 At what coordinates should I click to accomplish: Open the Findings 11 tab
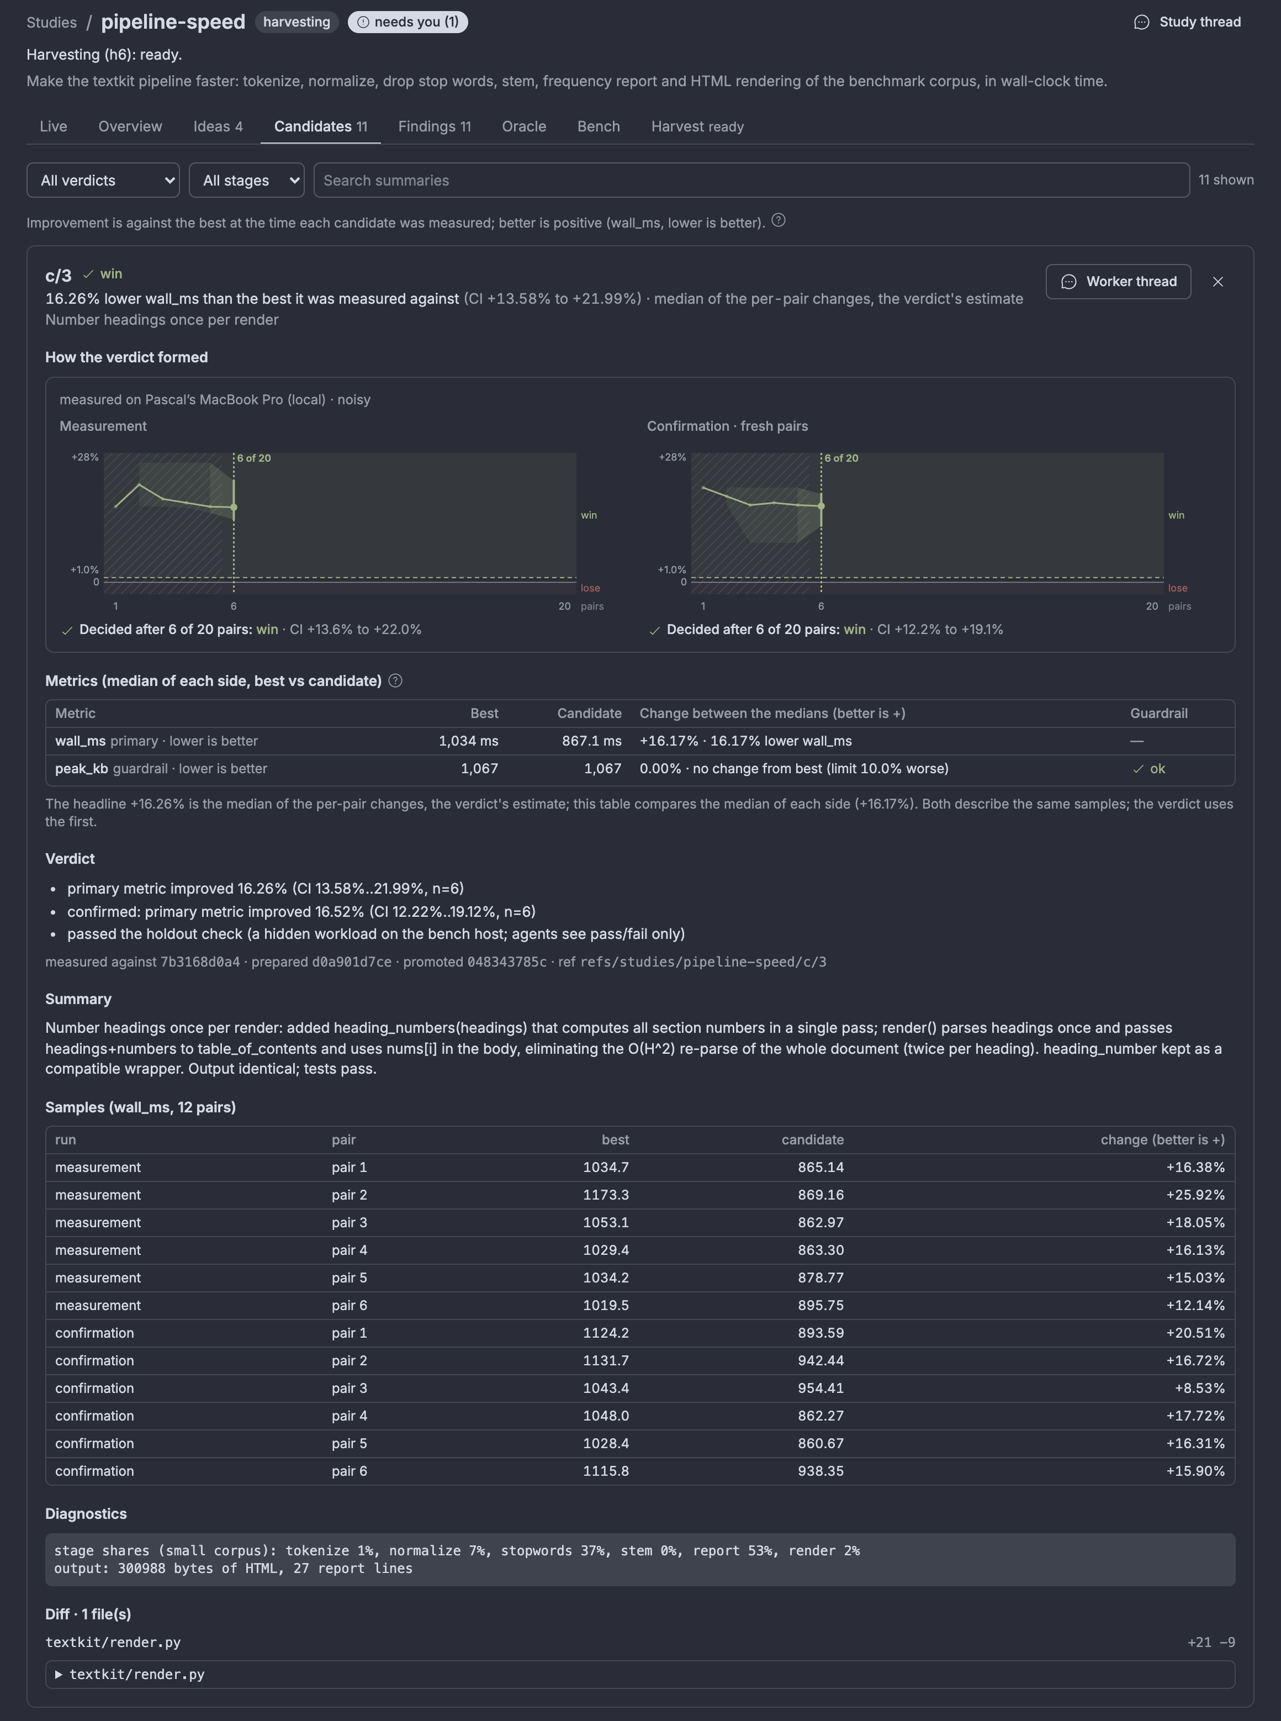coord(434,126)
